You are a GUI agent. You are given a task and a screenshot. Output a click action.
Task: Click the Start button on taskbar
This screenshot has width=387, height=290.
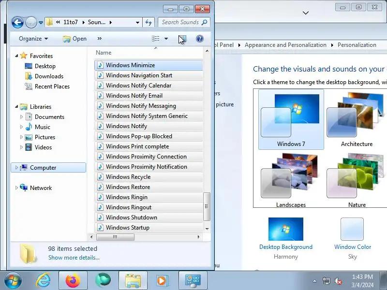click(x=13, y=281)
